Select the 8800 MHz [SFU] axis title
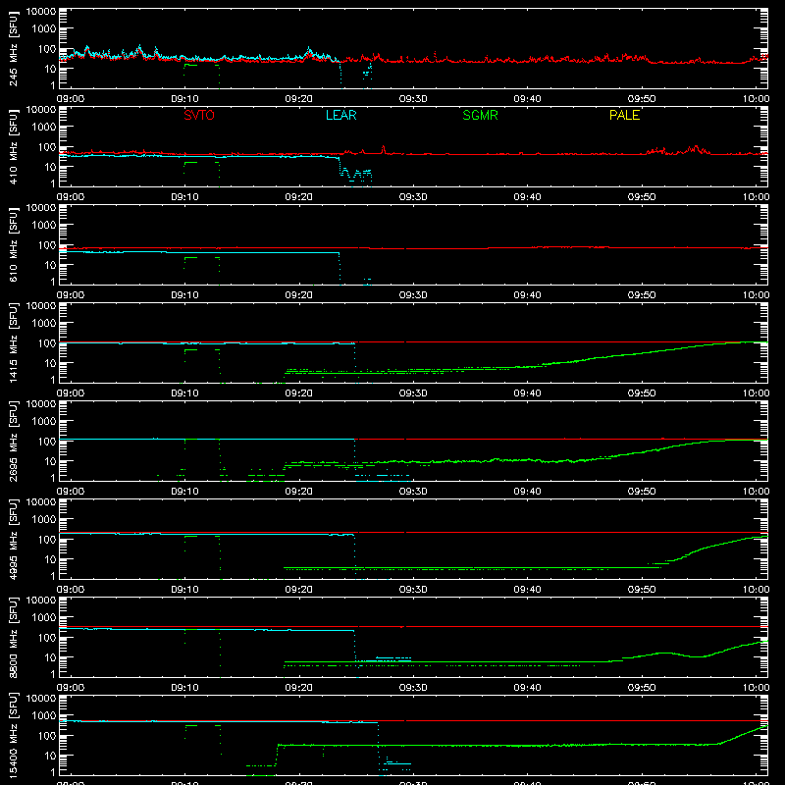The width and height of the screenshot is (785, 785). (13, 637)
